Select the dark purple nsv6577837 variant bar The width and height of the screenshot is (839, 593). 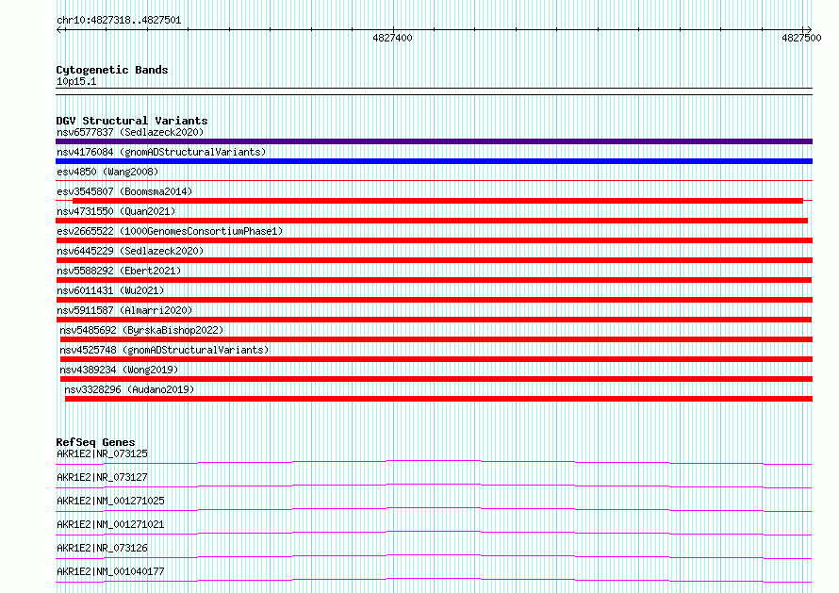[x=434, y=141]
